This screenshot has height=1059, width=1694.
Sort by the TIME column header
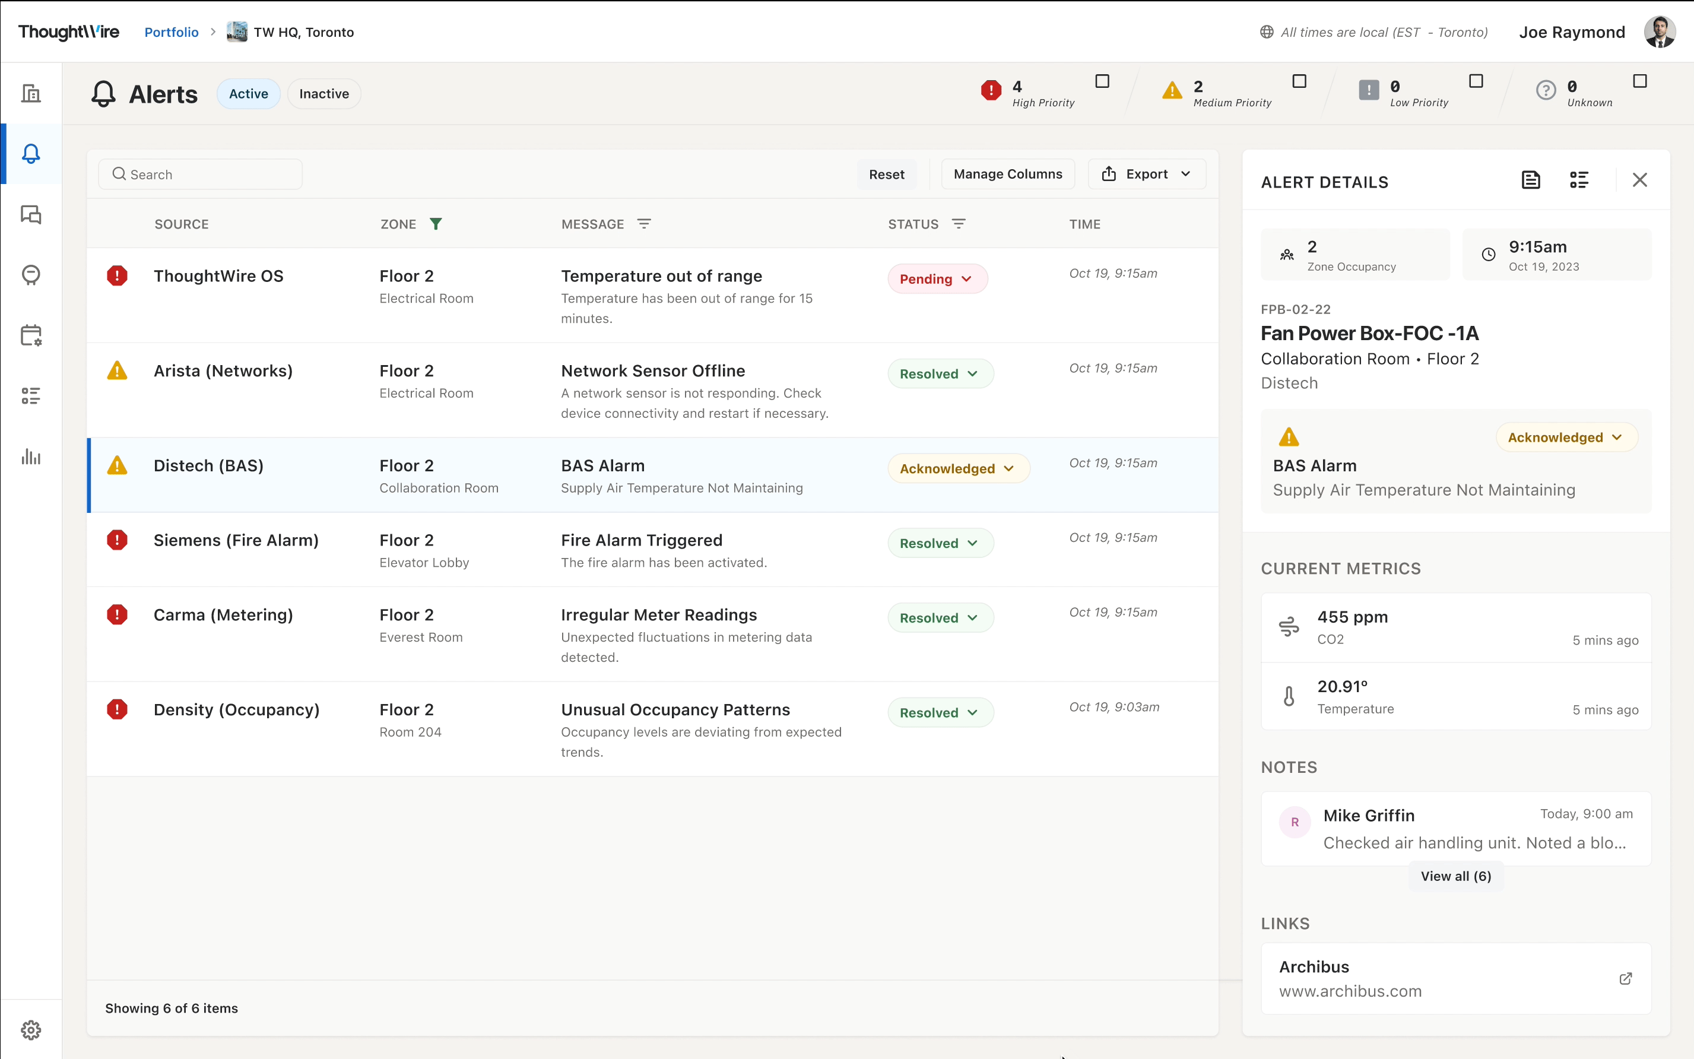[x=1085, y=224]
